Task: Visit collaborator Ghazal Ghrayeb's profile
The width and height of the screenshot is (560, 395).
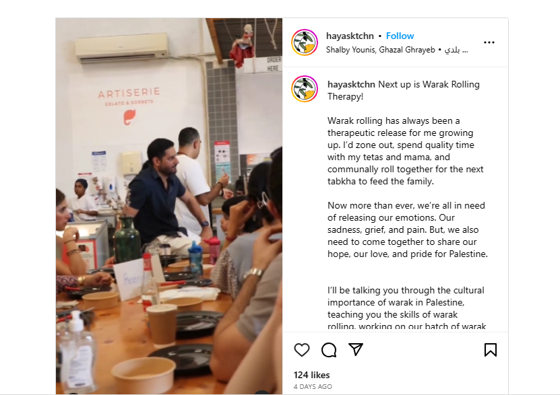Action: coord(407,50)
